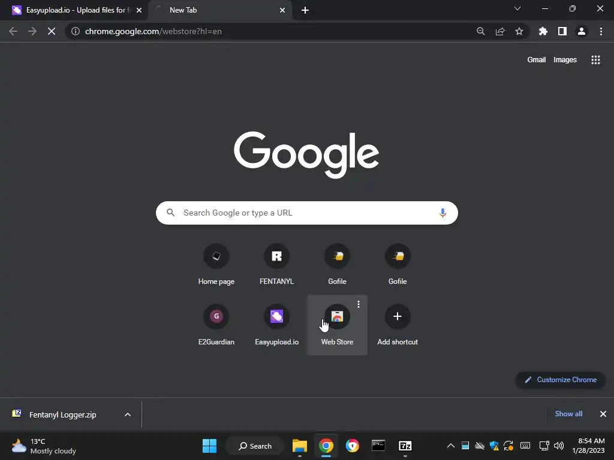Open the terminal icon in taskbar
614x460 pixels.
click(x=378, y=446)
